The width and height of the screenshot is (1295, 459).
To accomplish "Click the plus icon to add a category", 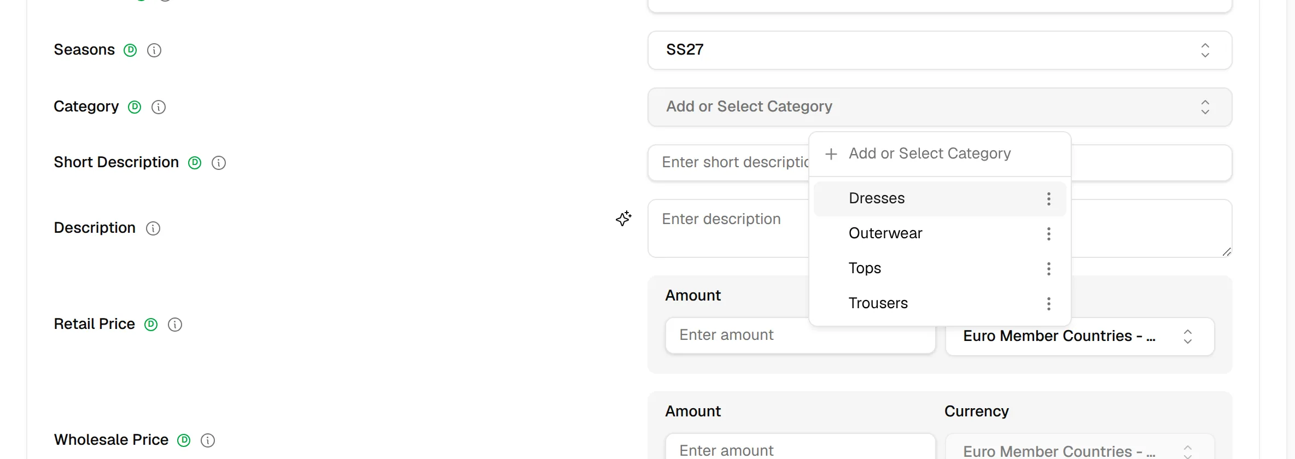I will pos(831,154).
